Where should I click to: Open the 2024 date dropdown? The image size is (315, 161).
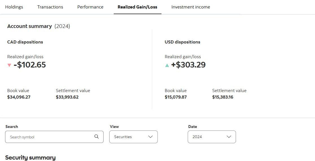(212, 137)
